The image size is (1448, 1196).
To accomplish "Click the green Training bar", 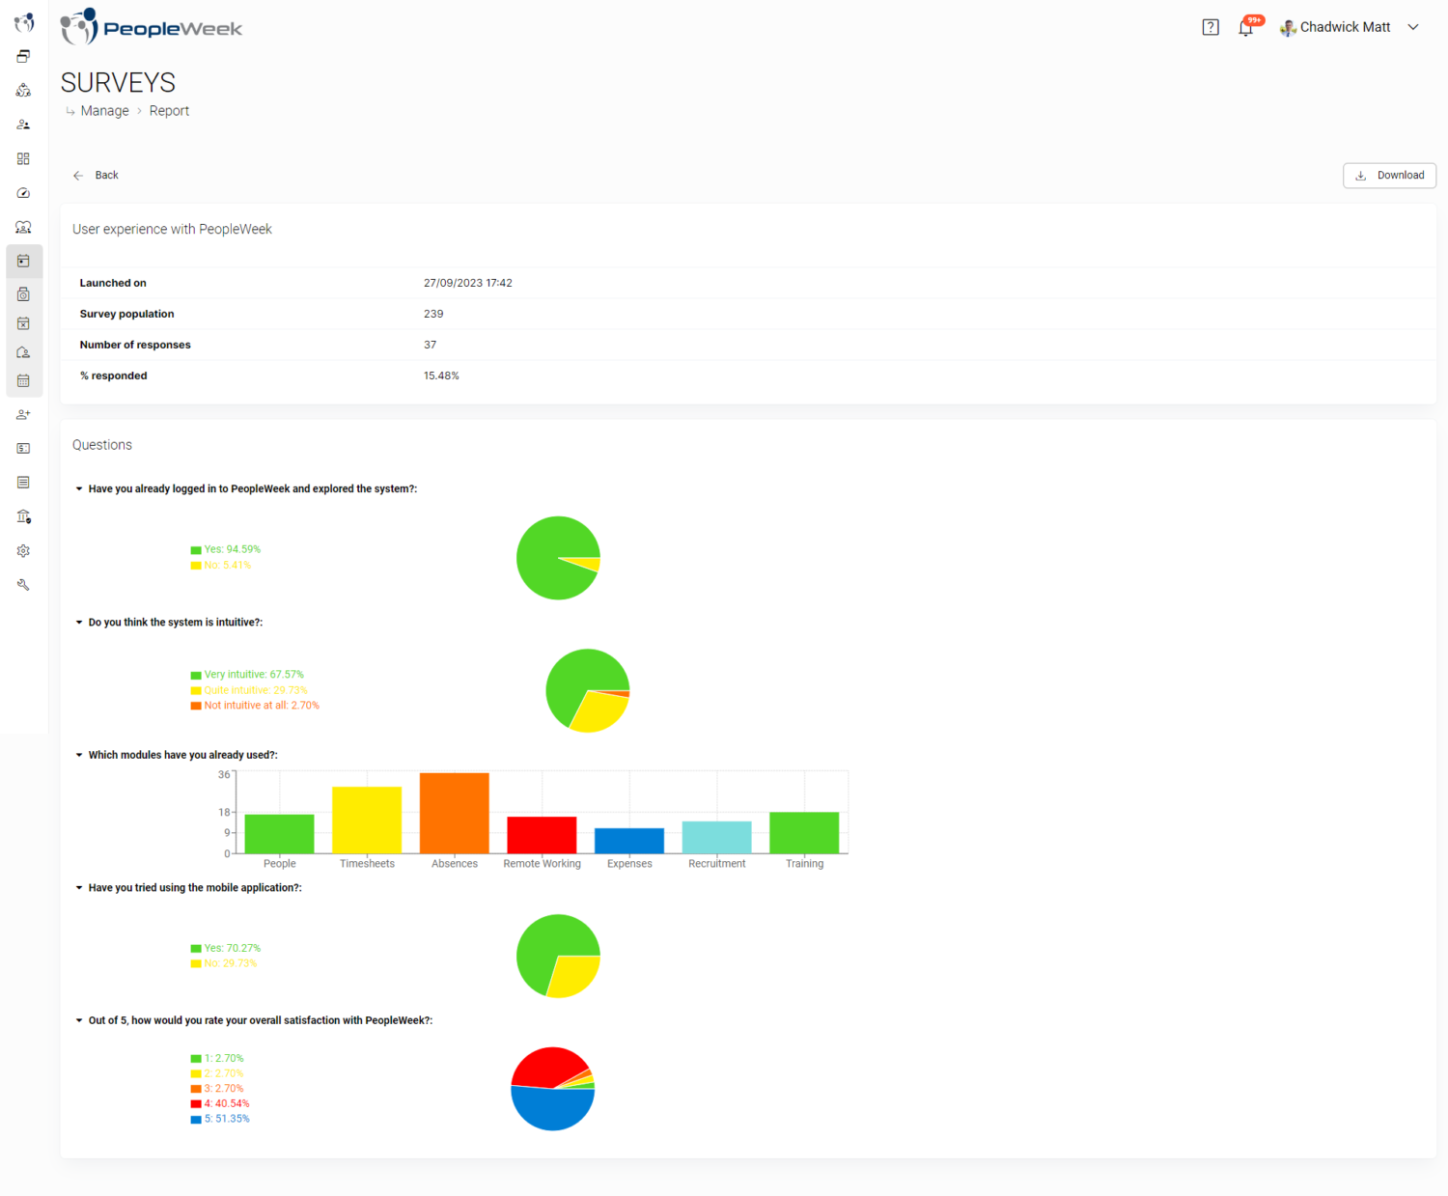I will (804, 833).
